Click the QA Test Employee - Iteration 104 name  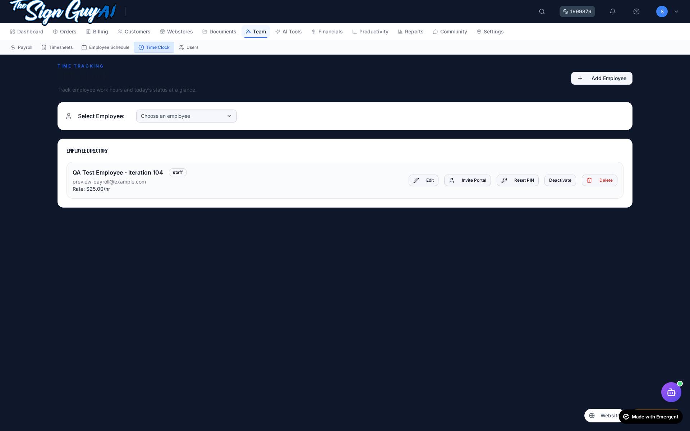pyautogui.click(x=118, y=172)
